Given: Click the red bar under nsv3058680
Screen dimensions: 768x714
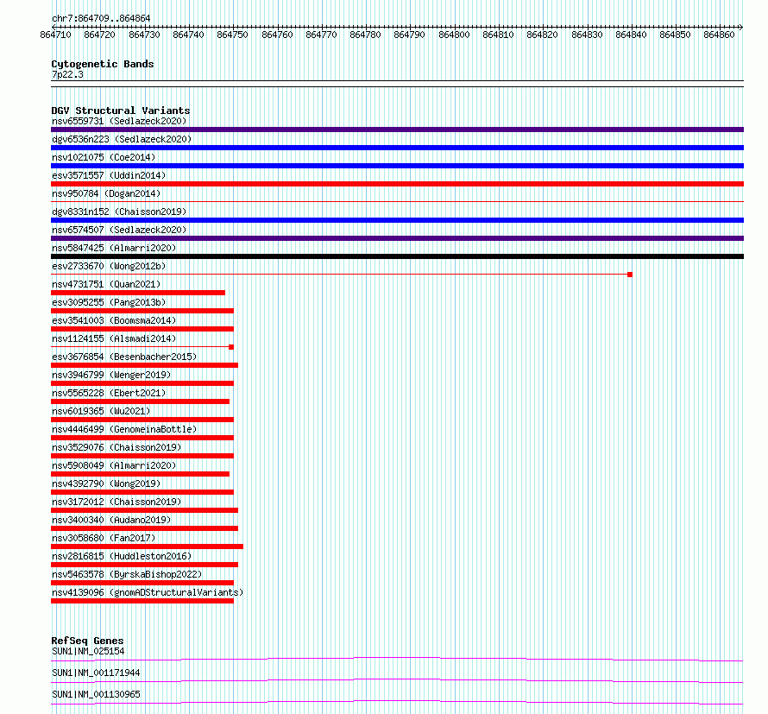Looking at the screenshot, I should coord(147,547).
